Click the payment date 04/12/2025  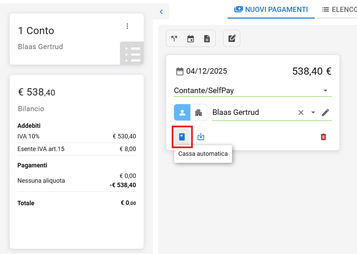(x=206, y=71)
